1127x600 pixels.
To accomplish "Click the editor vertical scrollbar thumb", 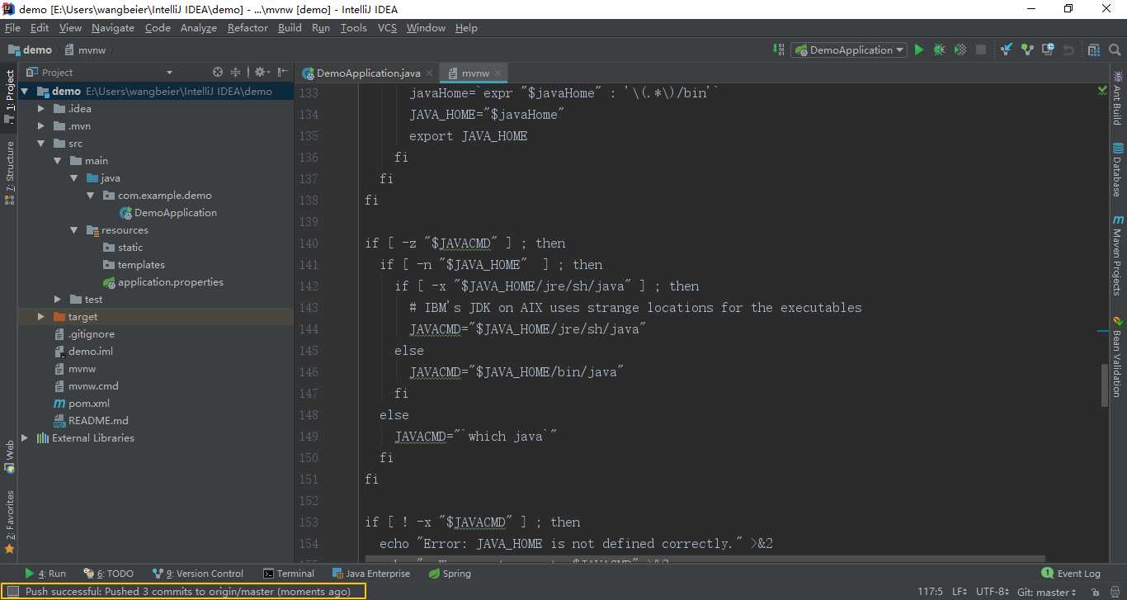I will (x=1105, y=385).
